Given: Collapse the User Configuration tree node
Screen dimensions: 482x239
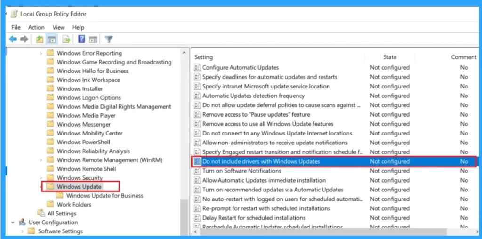Looking at the screenshot, I should coord(13,223).
